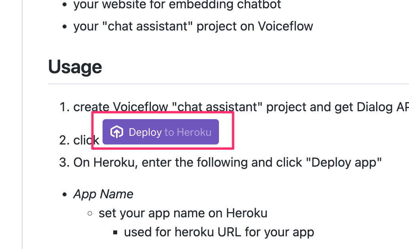Click the "chat assistant" project on Voiceflow bullet
This screenshot has width=409, height=249.
(193, 26)
